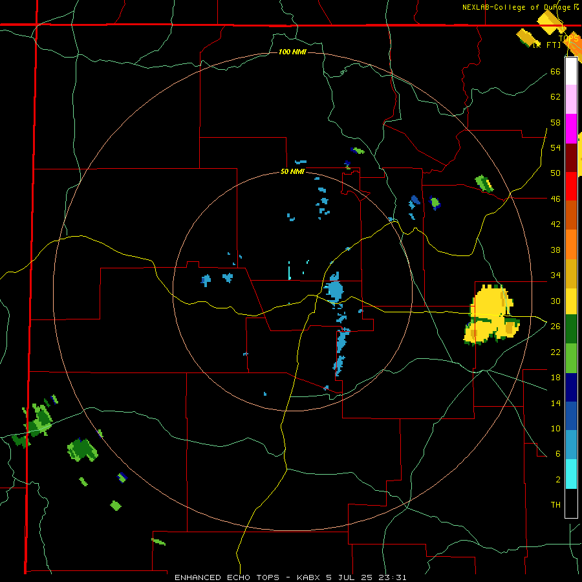Click the "22" legend value
Image resolution: width=582 pixels, height=582 pixels.
555,352
